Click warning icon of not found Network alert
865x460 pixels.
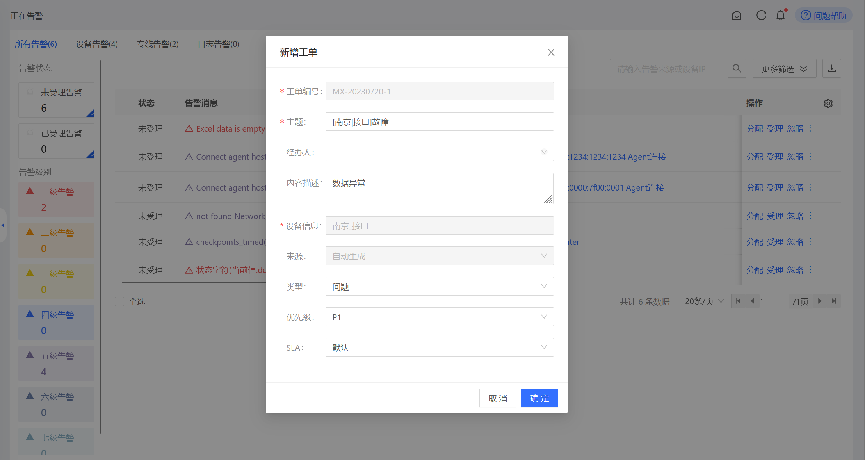tap(189, 216)
